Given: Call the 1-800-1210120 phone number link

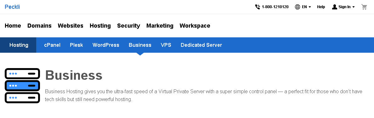Looking at the screenshot, I should [x=275, y=7].
